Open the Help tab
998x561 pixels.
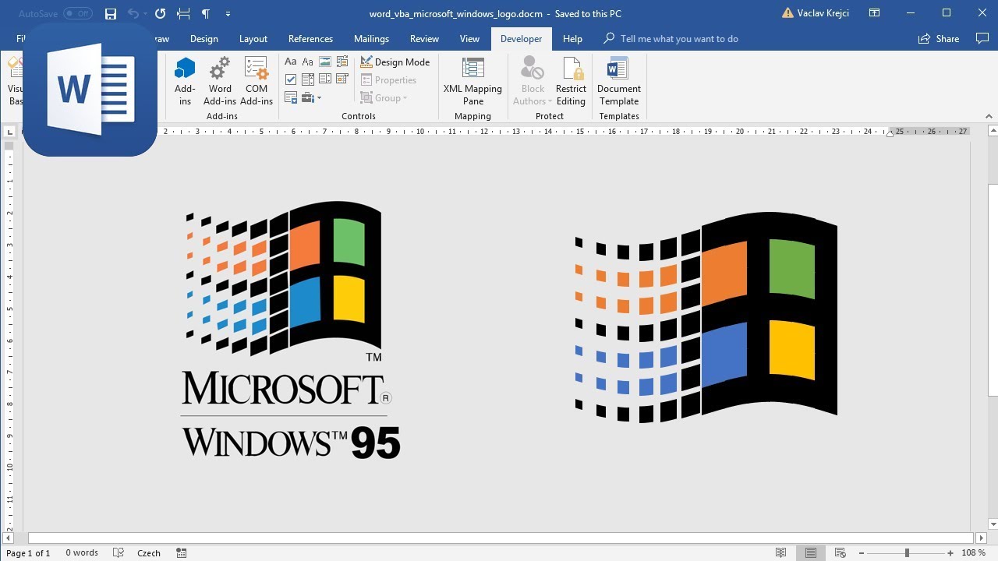pos(572,38)
